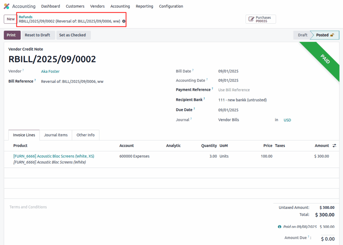Click help mark next to Due Date

click(x=194, y=109)
